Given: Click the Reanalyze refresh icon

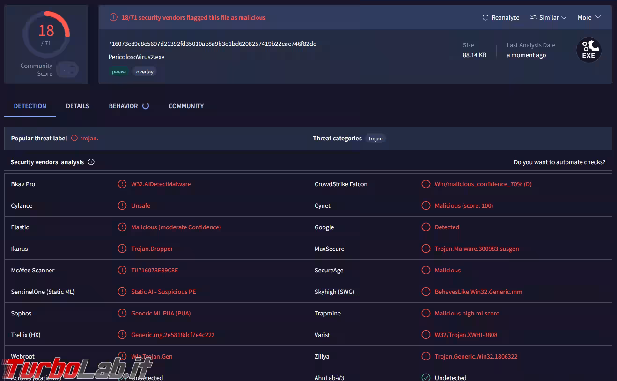Looking at the screenshot, I should (485, 18).
